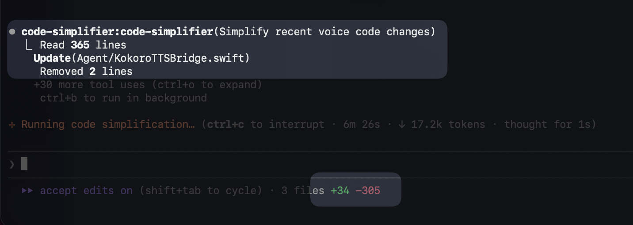
Task: Click the orange spinner beside Running code simplification
Action: [x=12, y=124]
